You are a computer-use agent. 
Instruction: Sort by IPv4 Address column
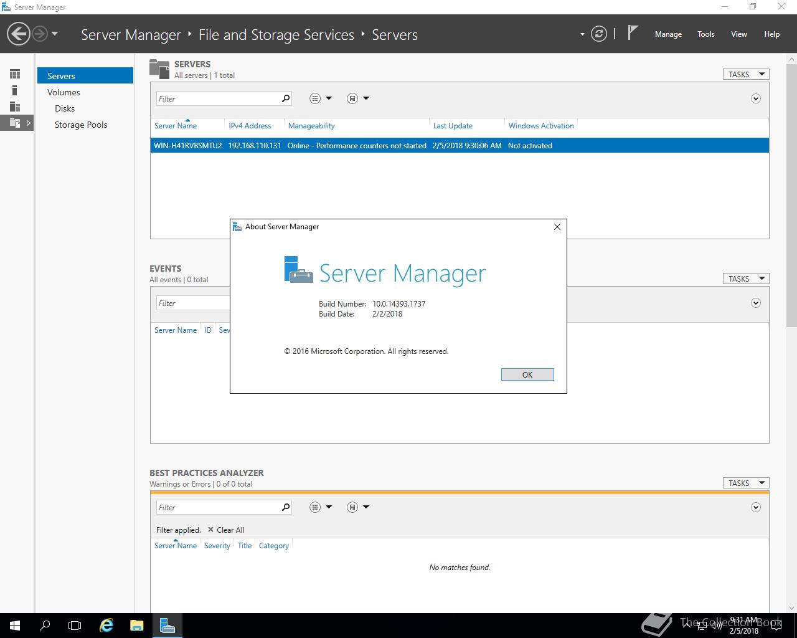point(250,126)
